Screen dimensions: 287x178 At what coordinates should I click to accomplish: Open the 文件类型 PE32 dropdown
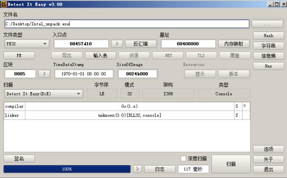pyautogui.click(x=27, y=44)
